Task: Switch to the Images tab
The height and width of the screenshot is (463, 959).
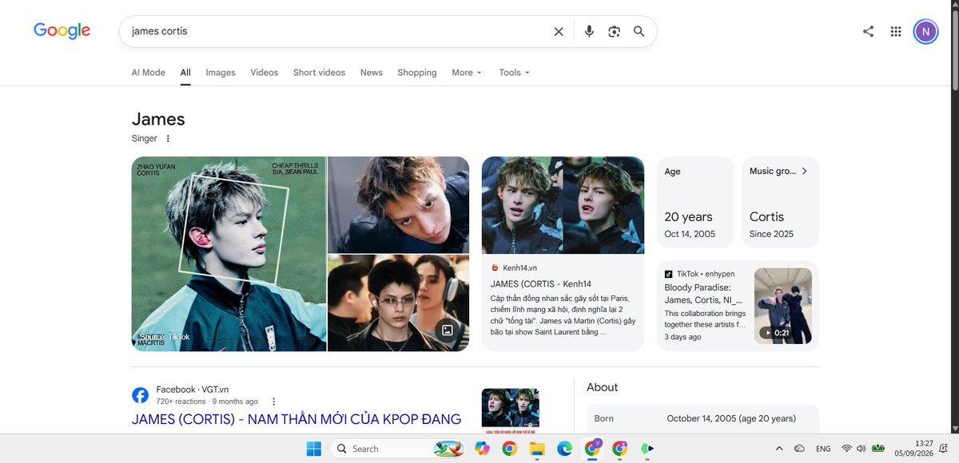Action: pos(221,73)
